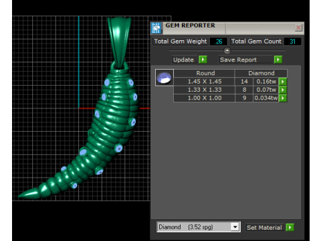Click the green arrow for 0.07tw row
The width and height of the screenshot is (321, 241).
[283, 90]
